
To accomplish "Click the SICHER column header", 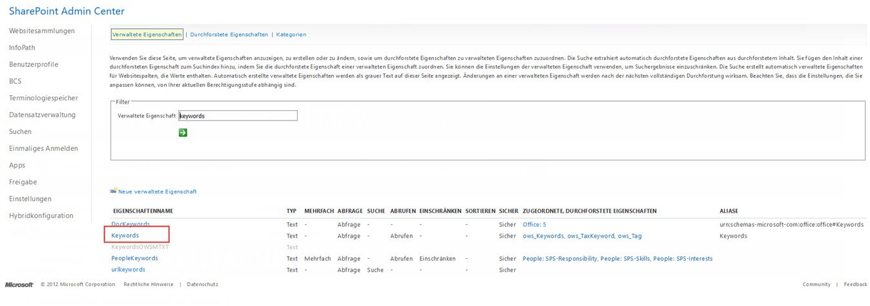I will [x=509, y=211].
